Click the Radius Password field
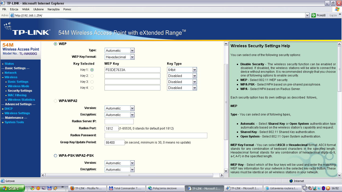342x192 pixels. click(156, 135)
